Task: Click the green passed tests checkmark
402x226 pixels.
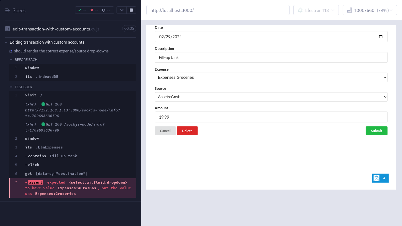Action: coord(80,10)
